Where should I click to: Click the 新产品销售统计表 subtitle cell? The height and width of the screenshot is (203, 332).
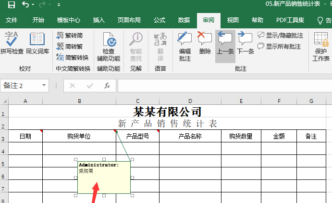coord(167,124)
